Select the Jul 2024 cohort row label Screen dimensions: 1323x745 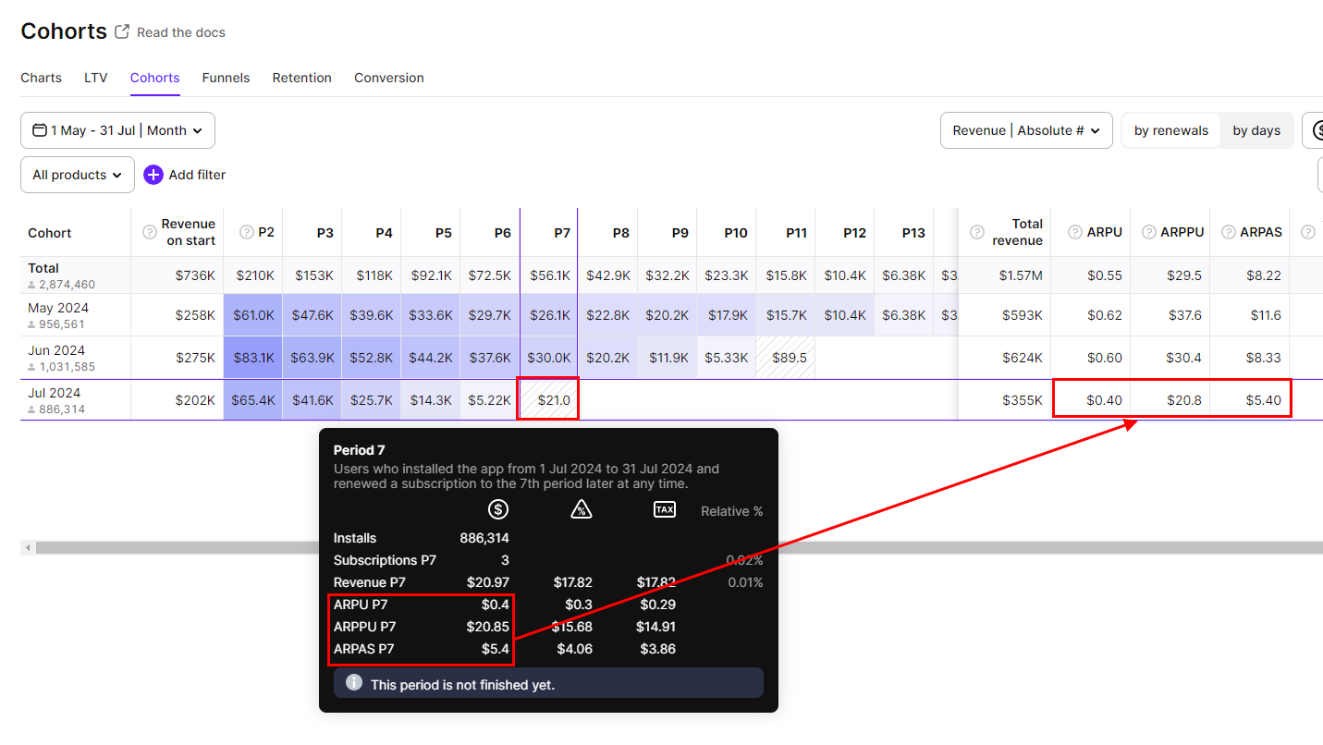click(x=55, y=393)
